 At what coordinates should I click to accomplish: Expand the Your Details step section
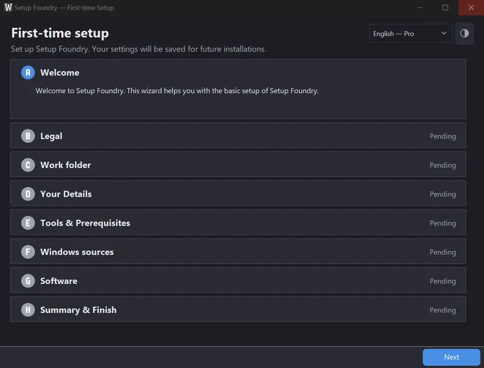click(x=238, y=194)
